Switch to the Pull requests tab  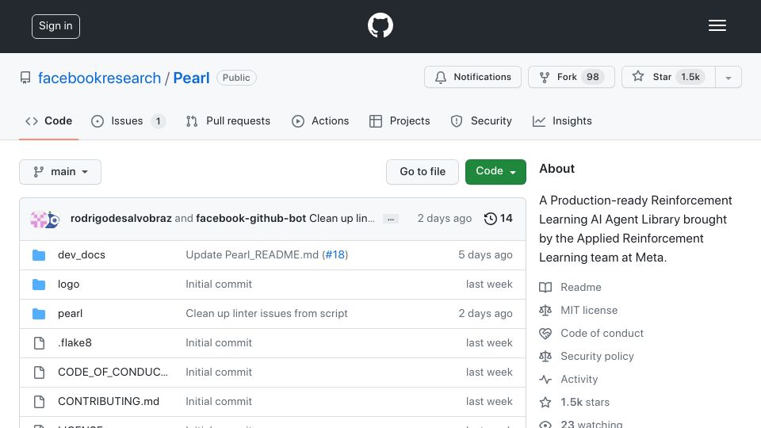tap(228, 120)
